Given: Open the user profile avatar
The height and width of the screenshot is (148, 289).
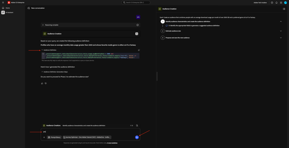Looking at the screenshot, I should click(x=286, y=3).
